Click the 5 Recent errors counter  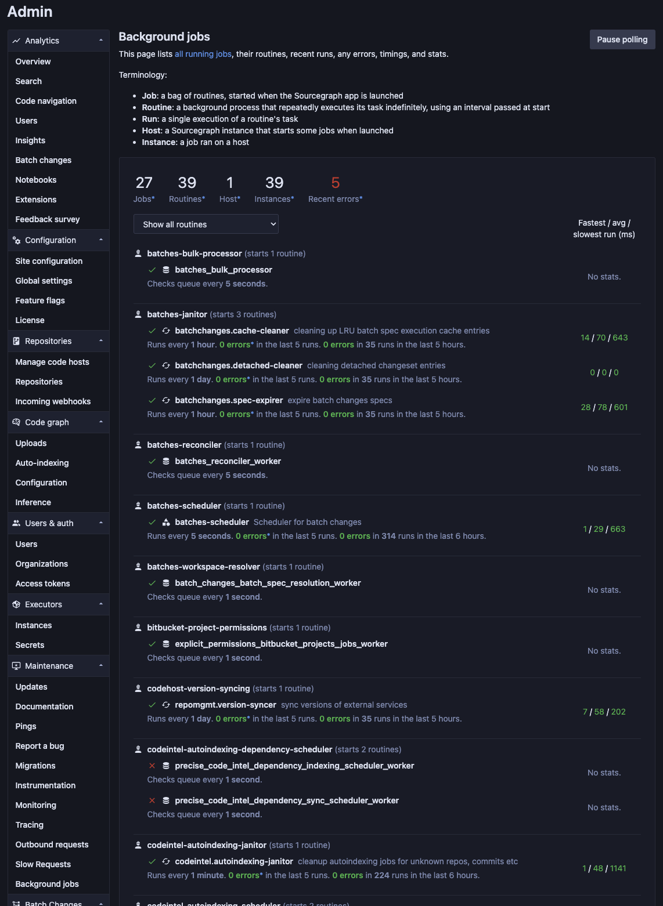(x=335, y=188)
